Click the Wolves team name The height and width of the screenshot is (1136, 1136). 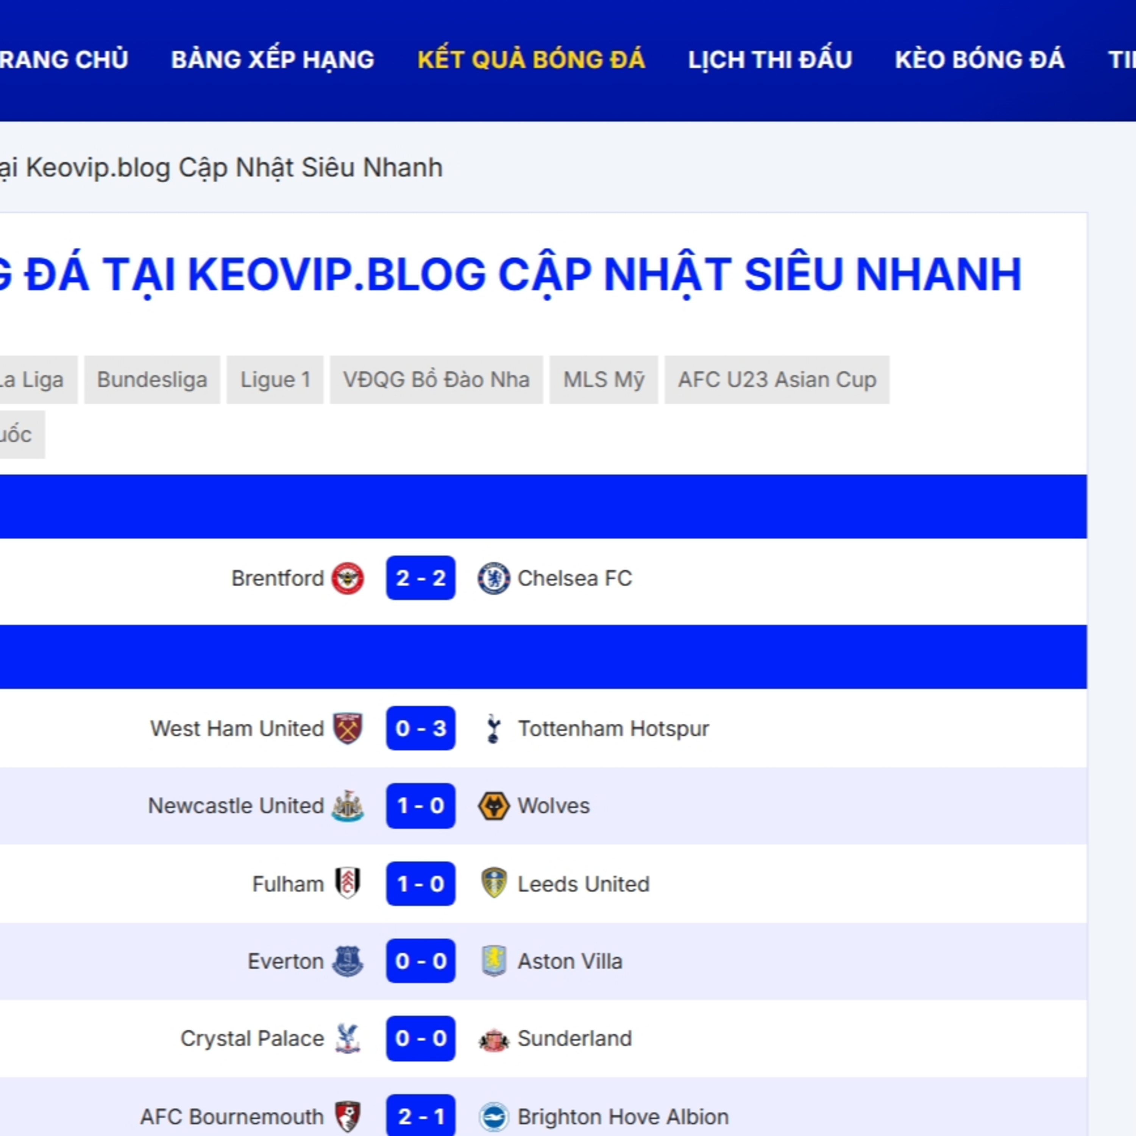point(553,805)
